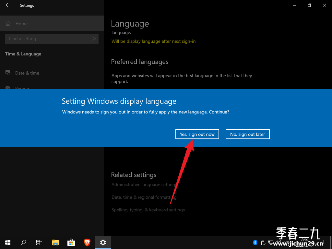Open Spelling, typing, & keyboard settings
The width and height of the screenshot is (332, 249).
point(148,210)
